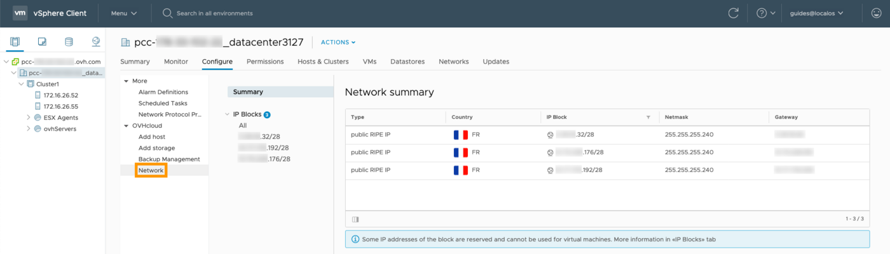Screen dimensions: 890x254
Task: Open Scheduled Tasks
Action: 163,103
